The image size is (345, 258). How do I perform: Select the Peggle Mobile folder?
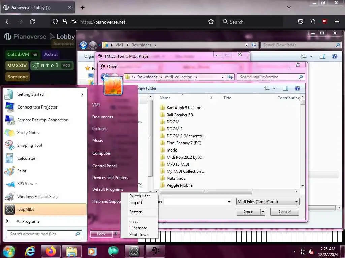coord(179,185)
